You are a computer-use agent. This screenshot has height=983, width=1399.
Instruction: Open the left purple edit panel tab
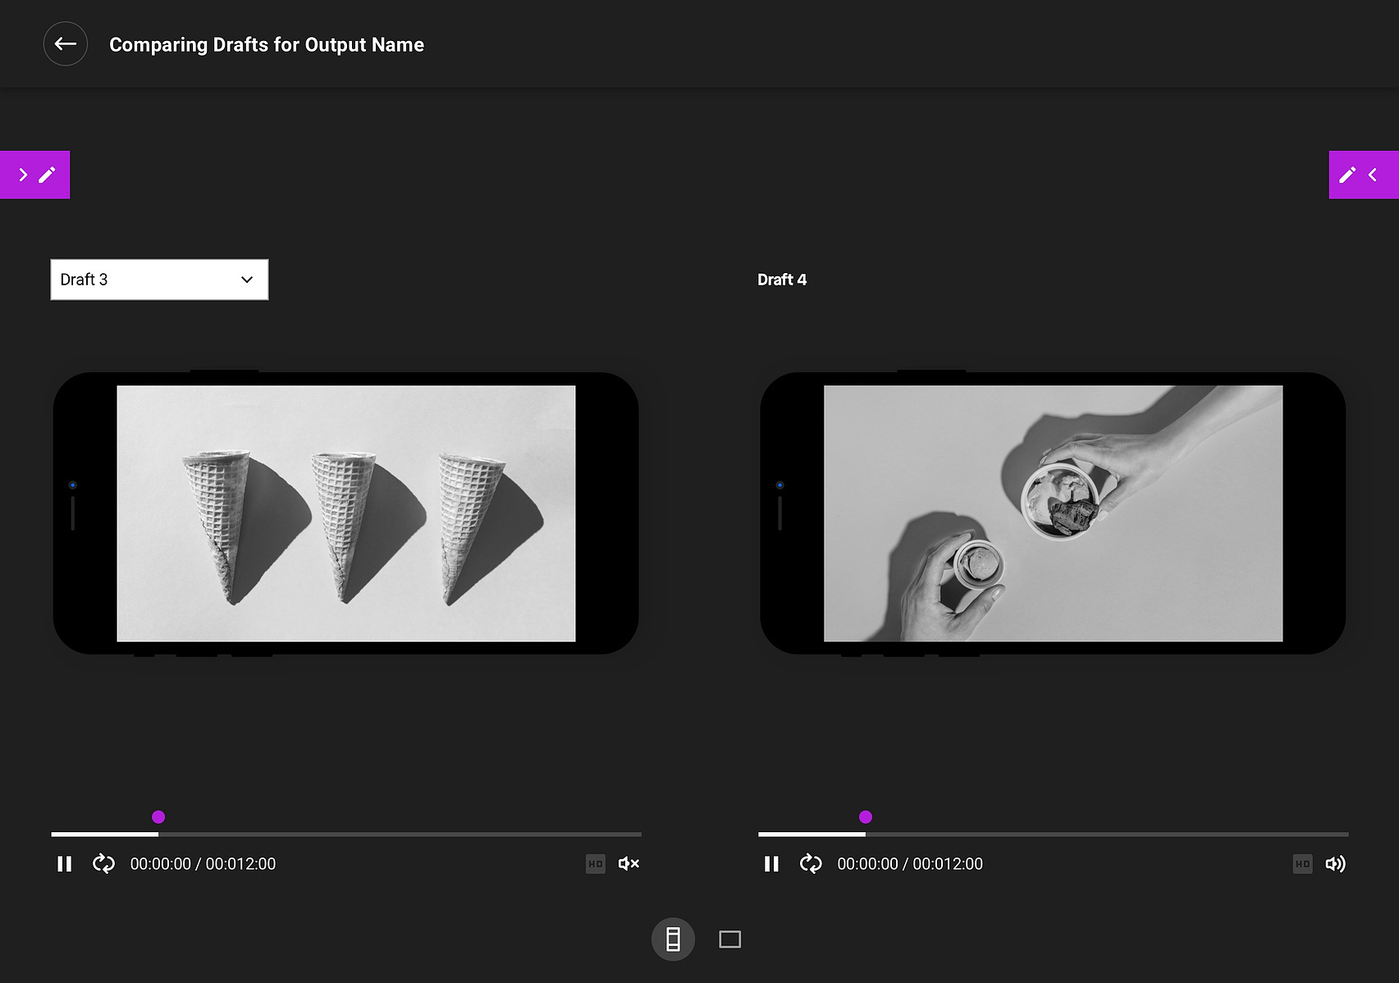(34, 175)
